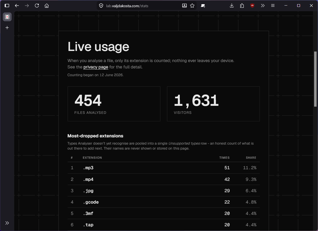This screenshot has height=231, width=318.
Task: Open the privacy page link
Action: (x=96, y=67)
